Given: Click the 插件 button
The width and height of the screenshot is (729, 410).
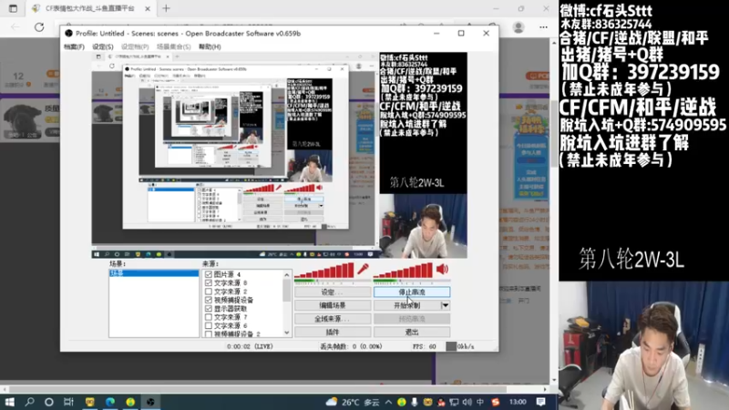Looking at the screenshot, I should (333, 332).
